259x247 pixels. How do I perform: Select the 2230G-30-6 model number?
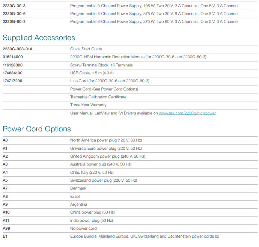pos(14,14)
